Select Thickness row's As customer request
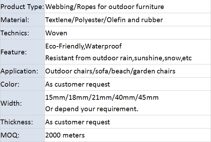This screenshot has height=142, width=211. tap(78, 122)
